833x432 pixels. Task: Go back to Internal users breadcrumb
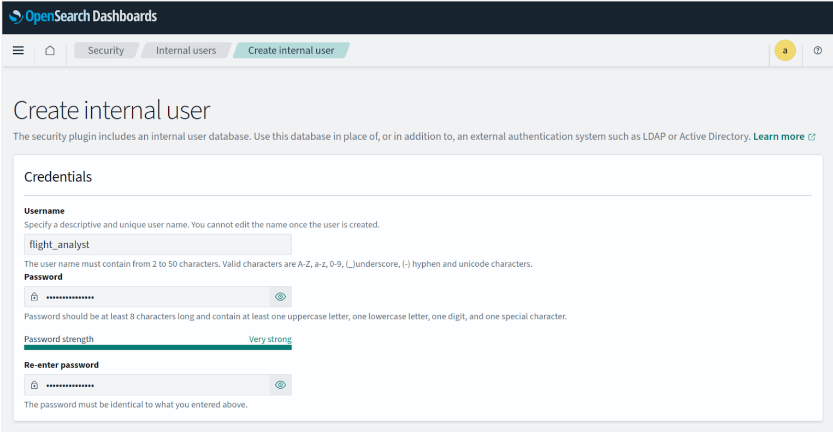pos(186,50)
